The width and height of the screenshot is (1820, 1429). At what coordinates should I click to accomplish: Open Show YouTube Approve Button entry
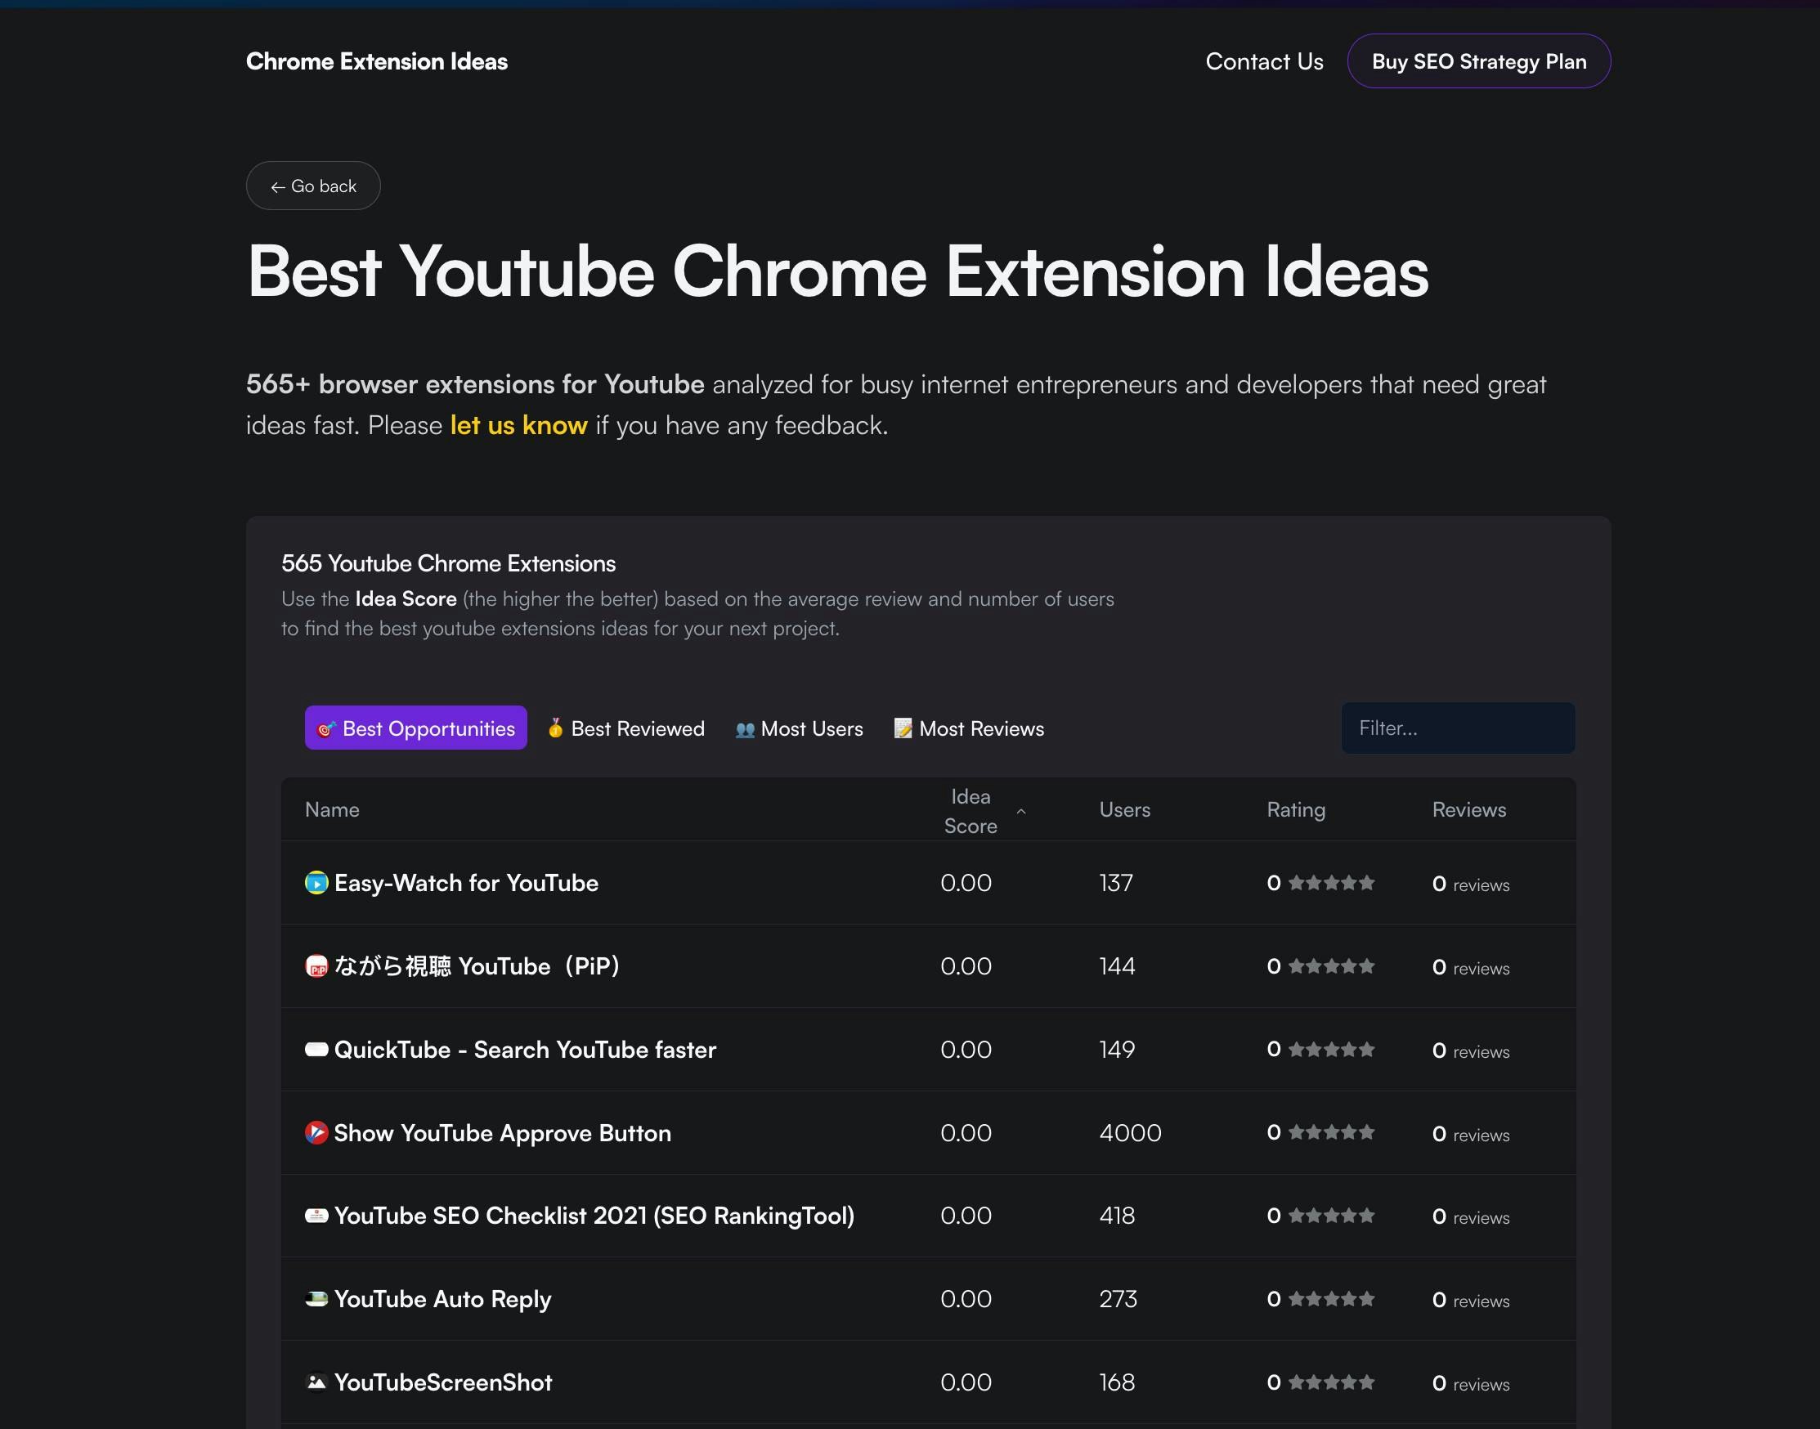pyautogui.click(x=502, y=1133)
